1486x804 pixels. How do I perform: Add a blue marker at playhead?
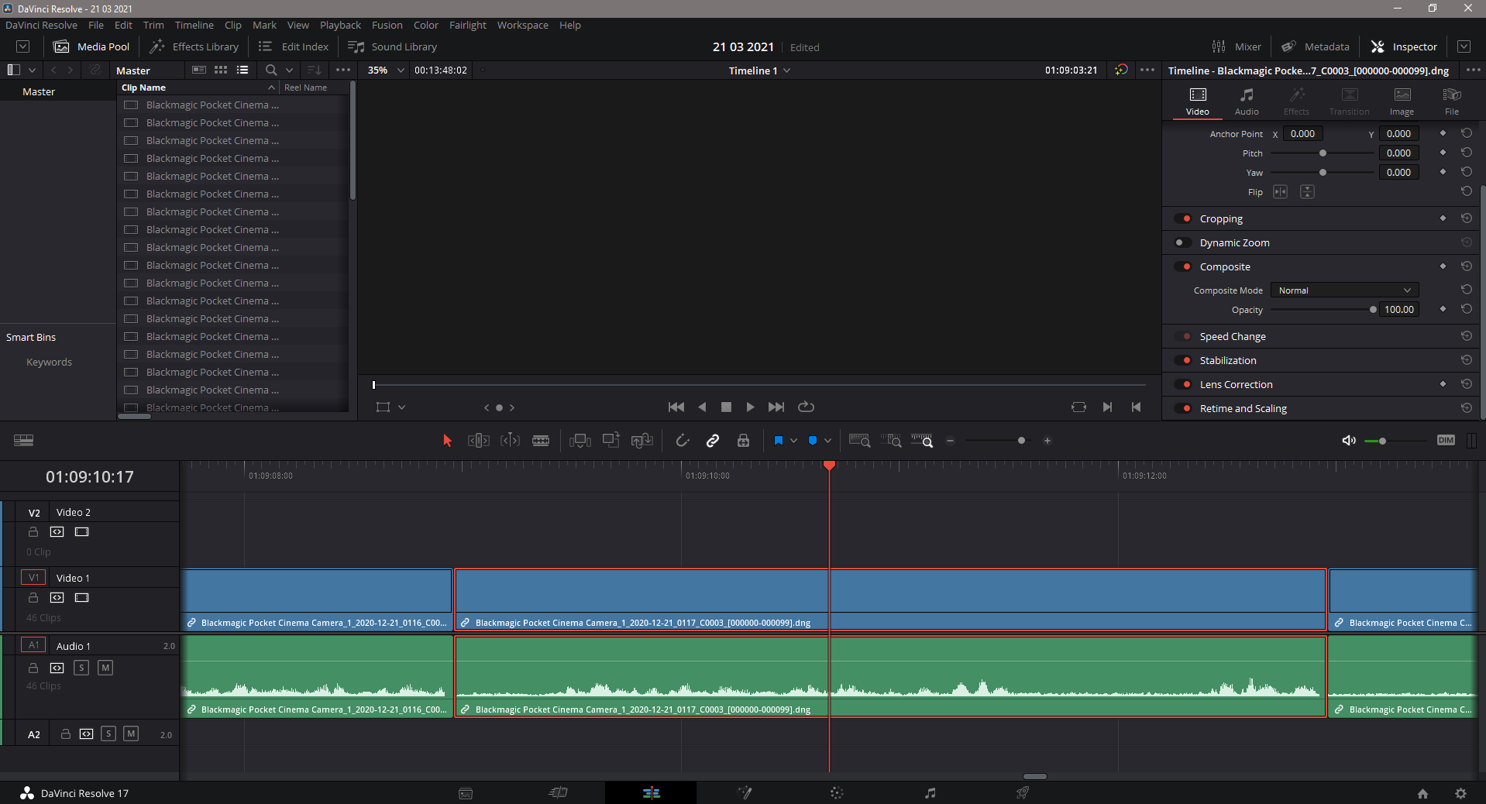point(813,441)
